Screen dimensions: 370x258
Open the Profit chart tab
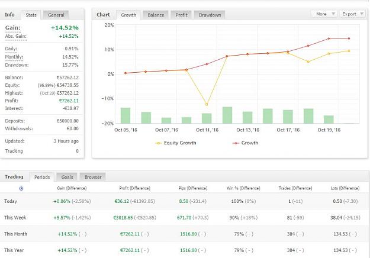181,15
